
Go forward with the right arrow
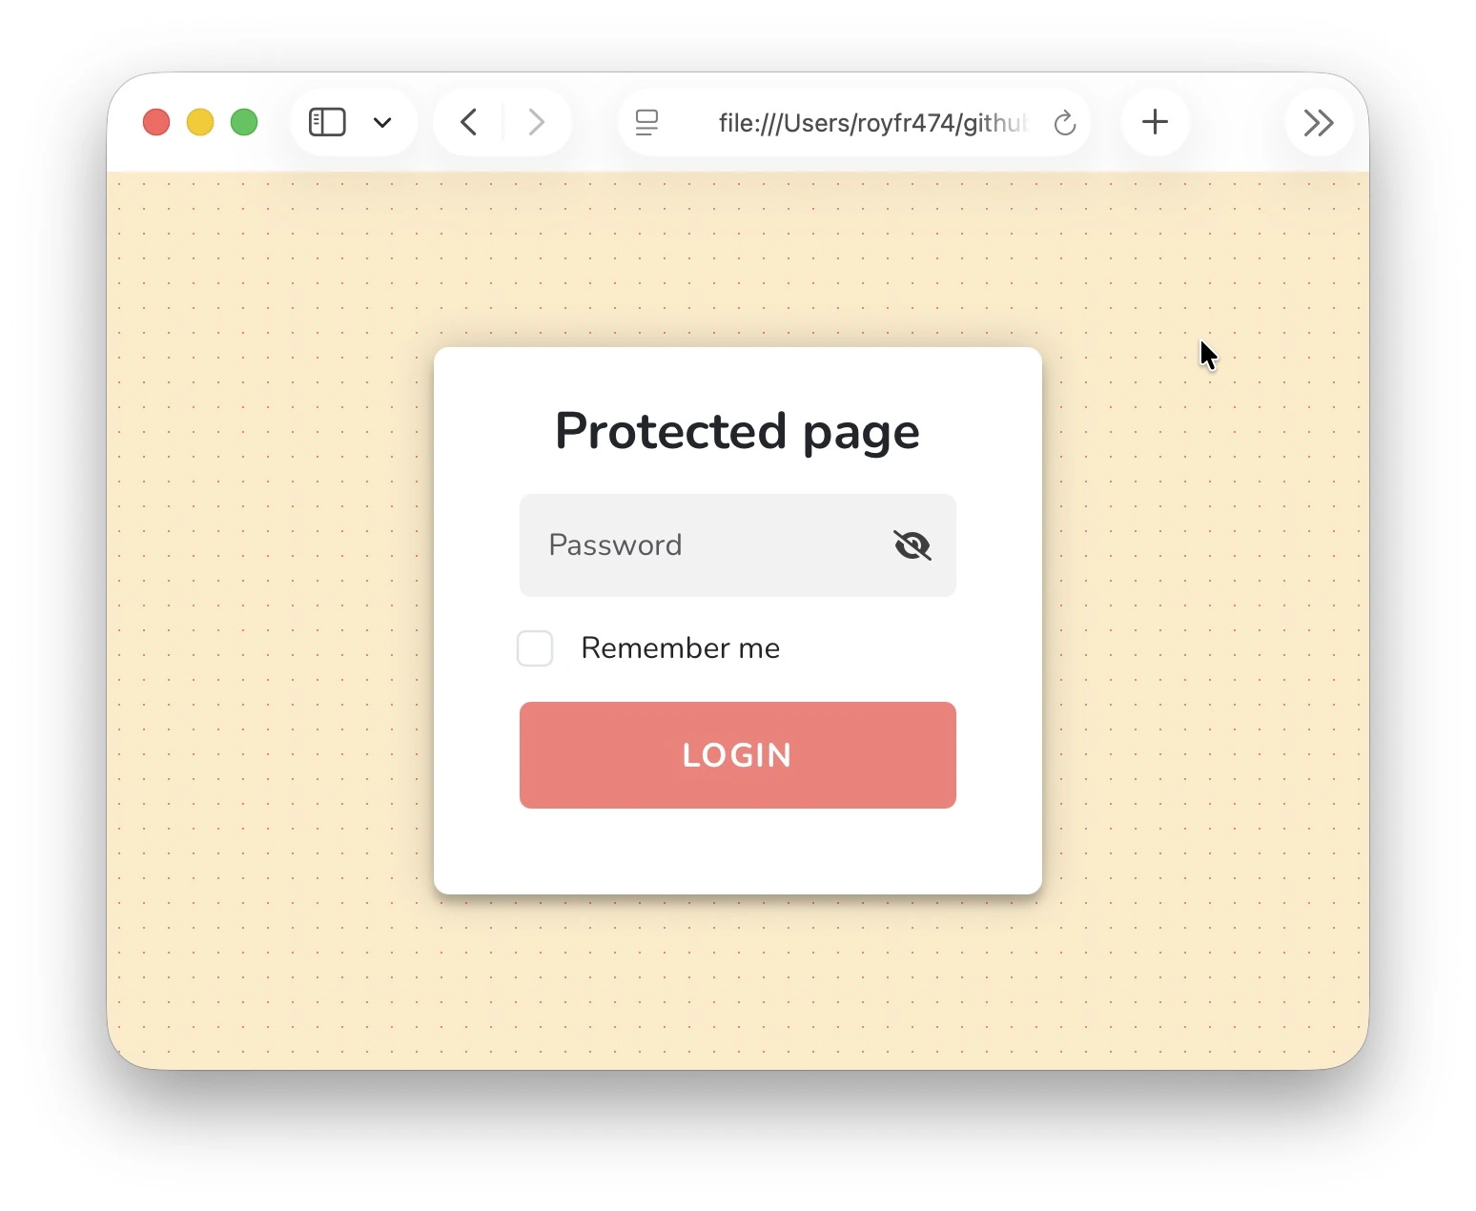pyautogui.click(x=537, y=122)
